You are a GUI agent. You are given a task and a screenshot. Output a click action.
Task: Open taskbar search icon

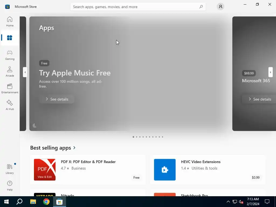point(19,202)
